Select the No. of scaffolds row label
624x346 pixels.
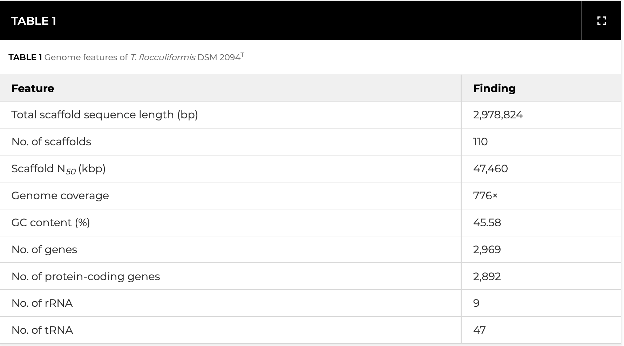pyautogui.click(x=51, y=142)
